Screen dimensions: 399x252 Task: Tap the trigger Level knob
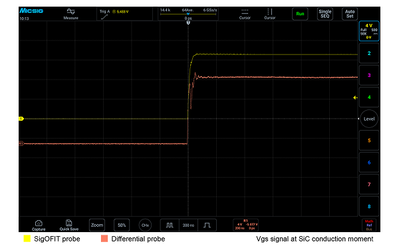[369, 119]
